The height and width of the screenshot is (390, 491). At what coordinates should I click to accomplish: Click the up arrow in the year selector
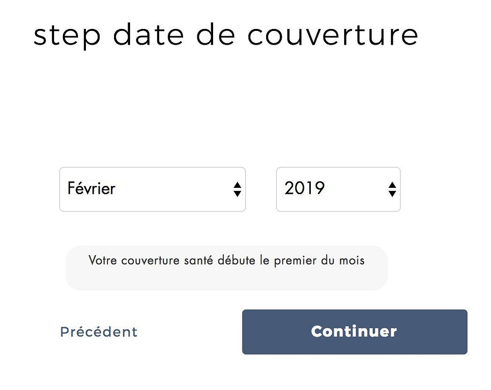click(x=392, y=185)
